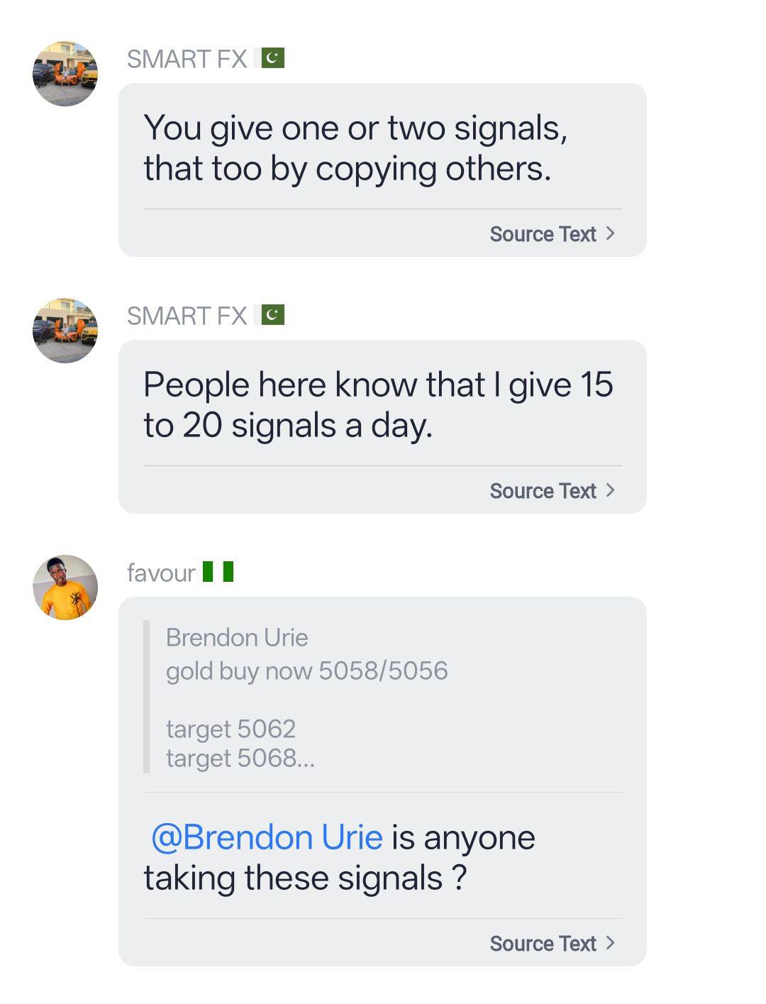Image resolution: width=766 pixels, height=1004 pixels.
Task: Click the Nigeria flag next to favour
Action: 218,571
